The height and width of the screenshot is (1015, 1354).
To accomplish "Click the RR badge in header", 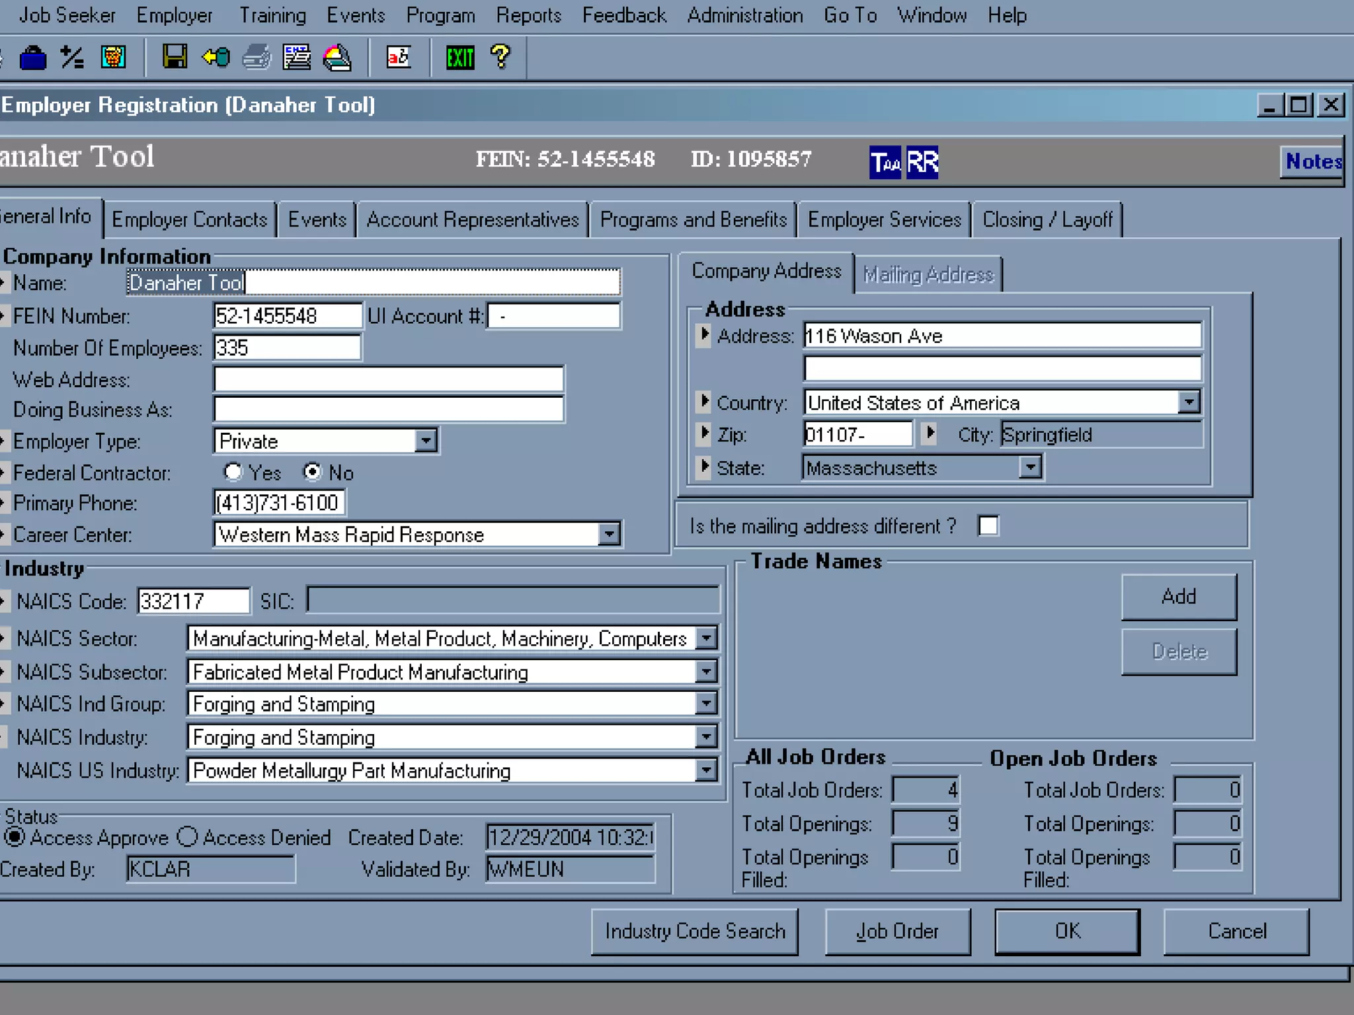I will pos(922,162).
